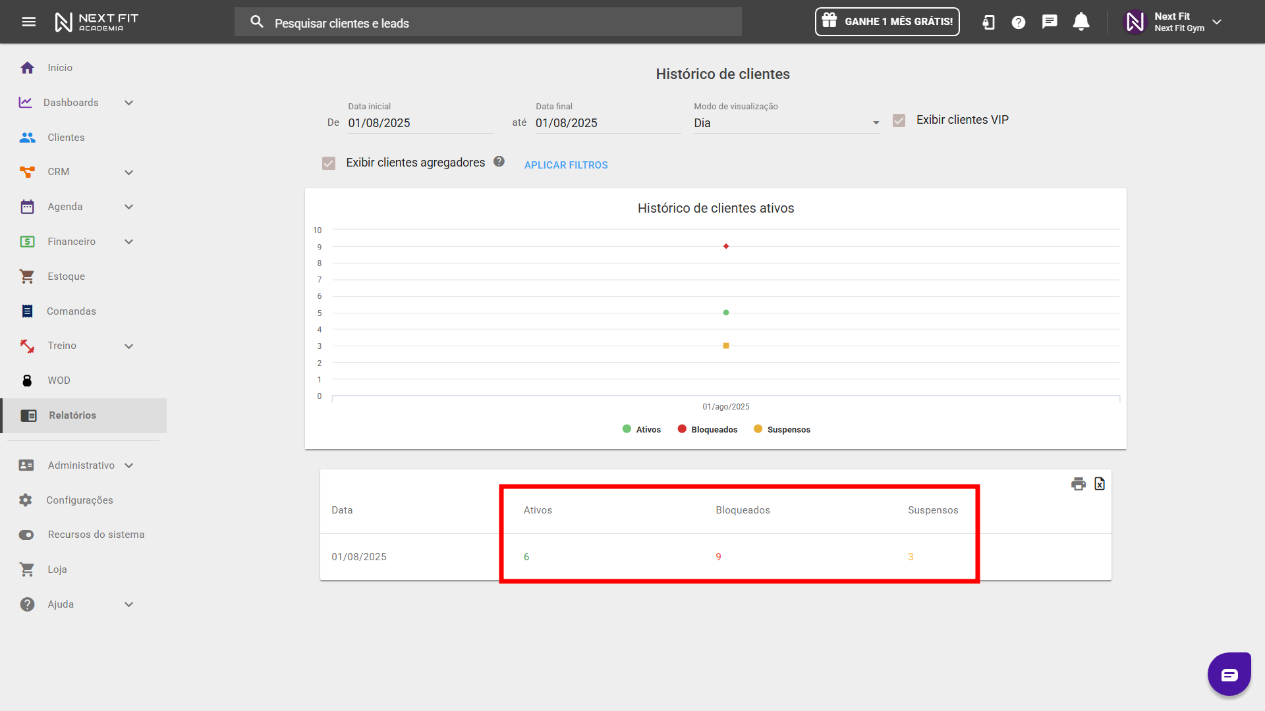Toggle Exibir clientes agregadores checkbox
1265x711 pixels.
click(329, 163)
